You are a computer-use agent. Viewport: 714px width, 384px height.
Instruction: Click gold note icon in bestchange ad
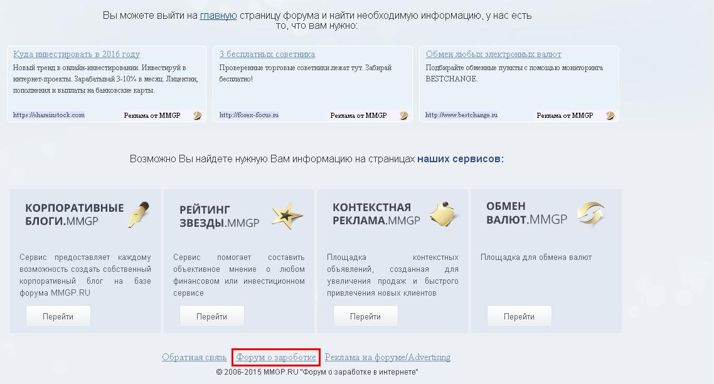coord(610,115)
